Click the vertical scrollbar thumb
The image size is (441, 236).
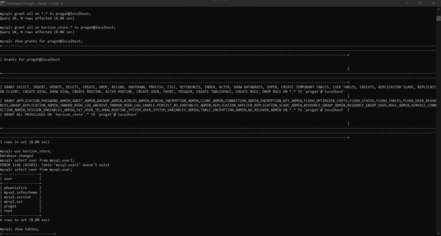[438, 18]
